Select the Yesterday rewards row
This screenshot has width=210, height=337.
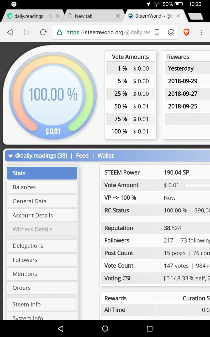point(187,68)
